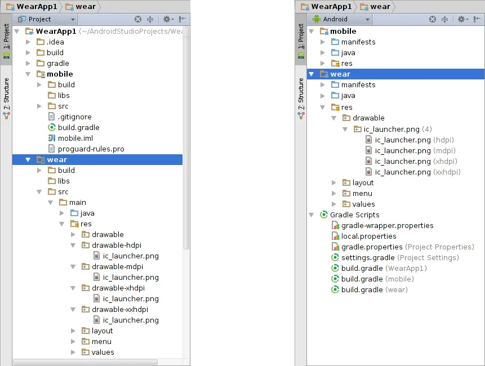The image size is (485, 366).
Task: Select local.properties file
Action: pos(364,236)
